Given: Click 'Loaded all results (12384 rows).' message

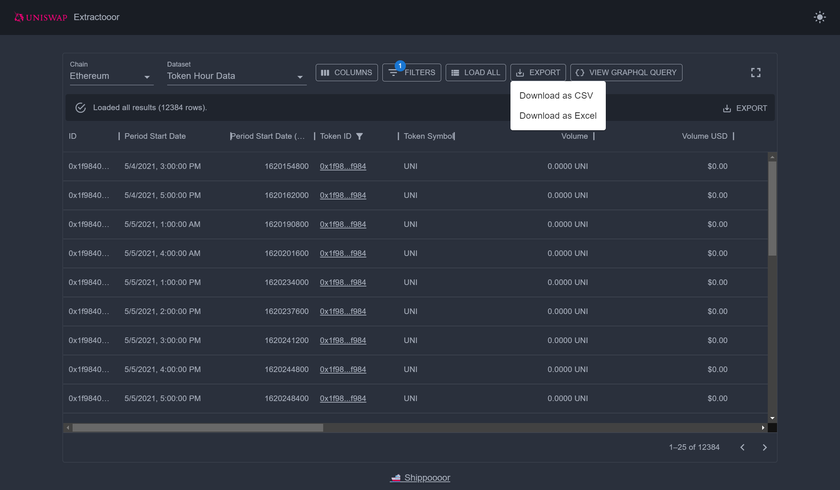Looking at the screenshot, I should (150, 108).
